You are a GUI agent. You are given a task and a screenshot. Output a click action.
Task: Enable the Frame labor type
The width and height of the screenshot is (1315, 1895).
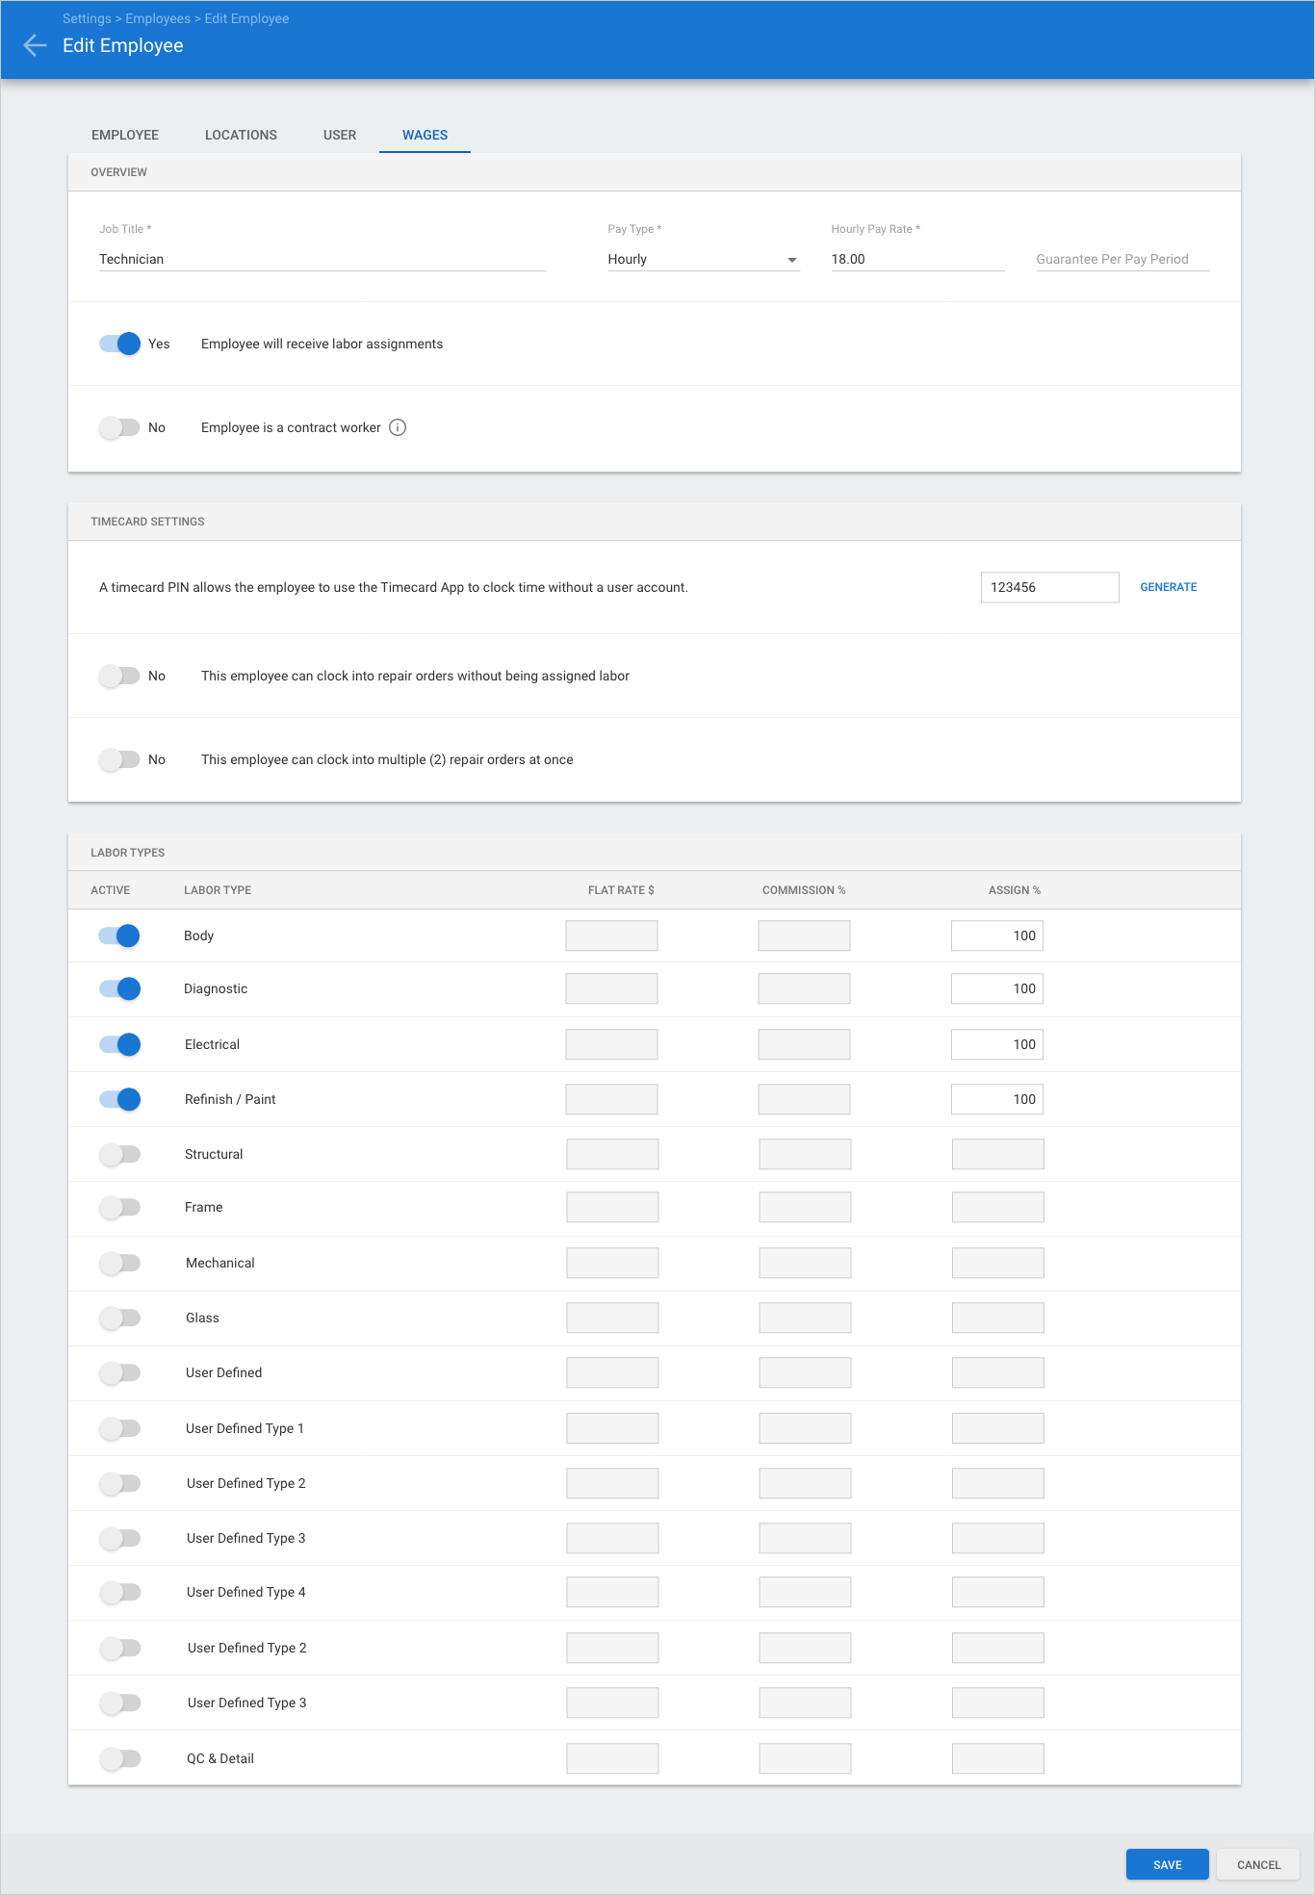120,1207
